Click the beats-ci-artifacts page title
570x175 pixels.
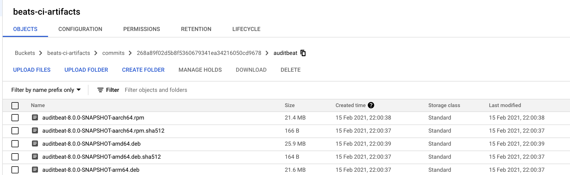click(x=47, y=12)
